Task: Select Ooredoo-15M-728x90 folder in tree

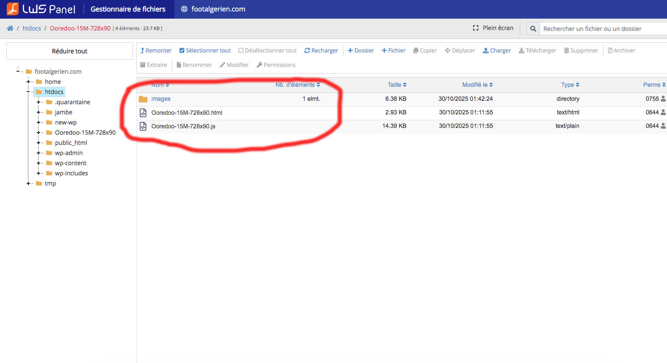Action: (85, 133)
